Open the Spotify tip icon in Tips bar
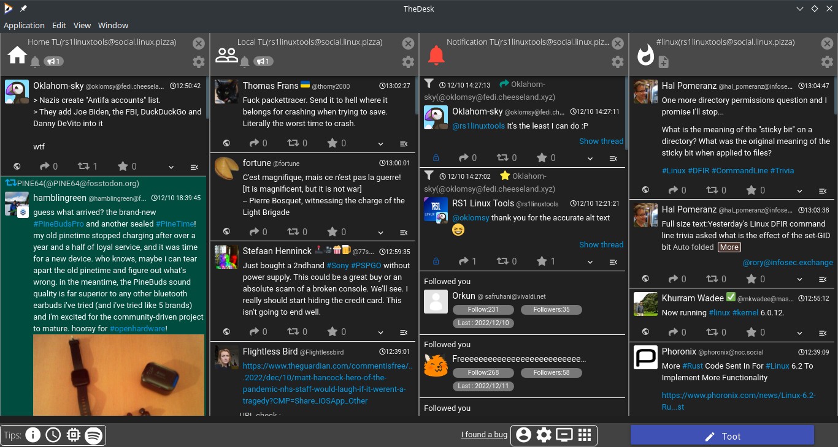The width and height of the screenshot is (838, 447). click(x=93, y=435)
